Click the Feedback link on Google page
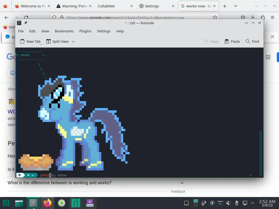 (178, 191)
